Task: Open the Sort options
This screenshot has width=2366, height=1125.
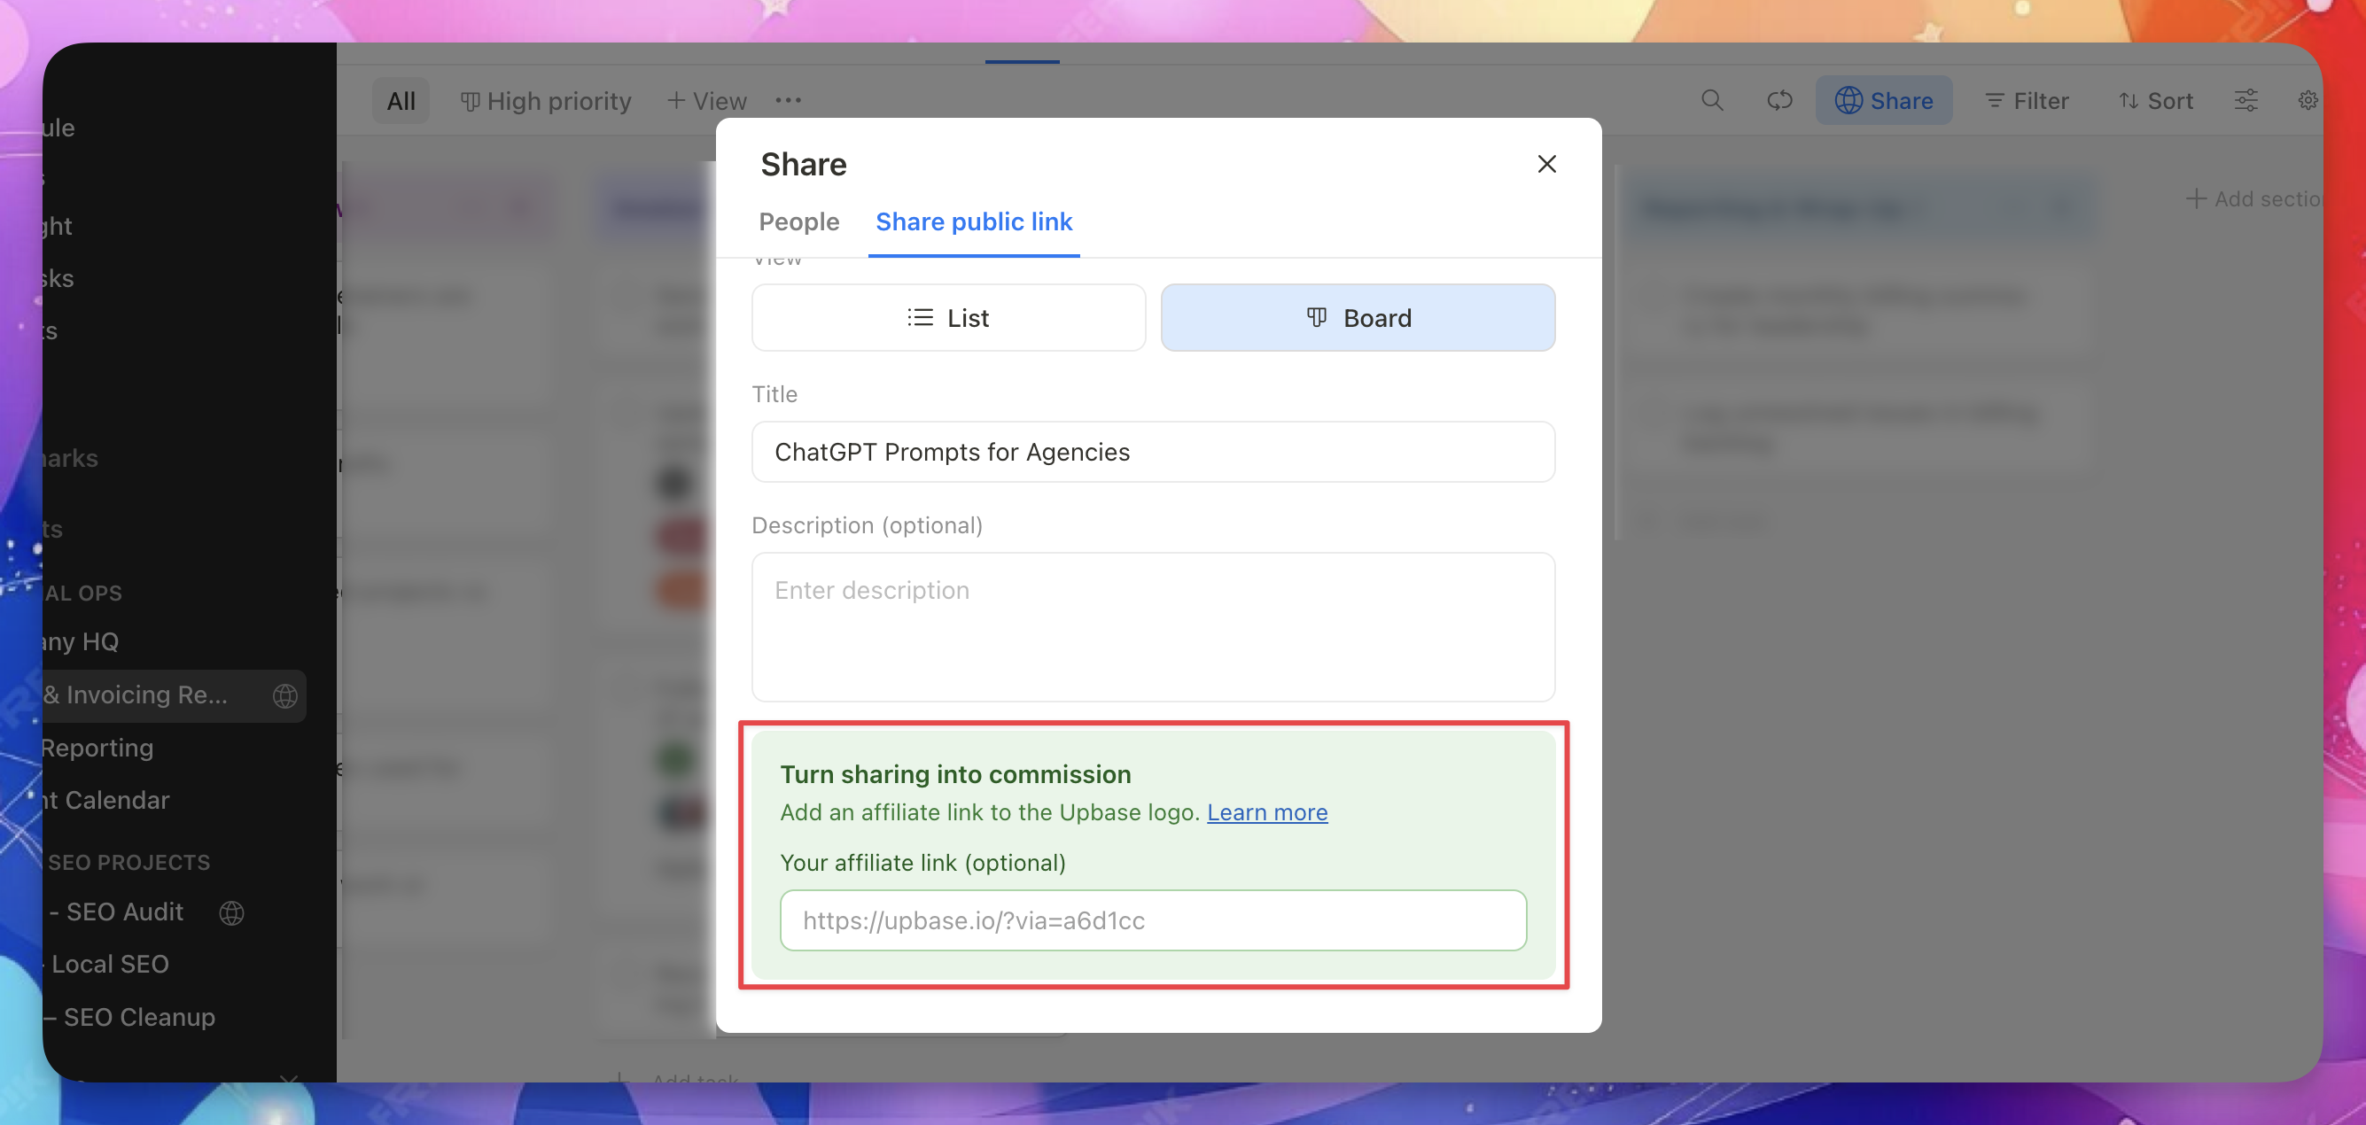Action: tap(2156, 100)
